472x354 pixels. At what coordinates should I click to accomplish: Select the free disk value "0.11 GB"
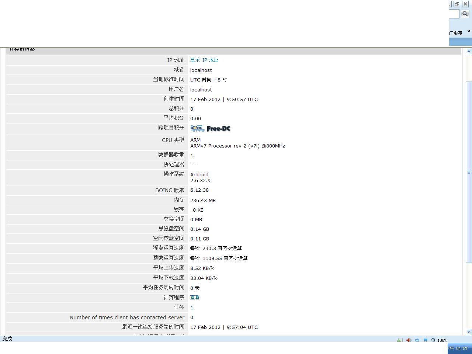199,239
